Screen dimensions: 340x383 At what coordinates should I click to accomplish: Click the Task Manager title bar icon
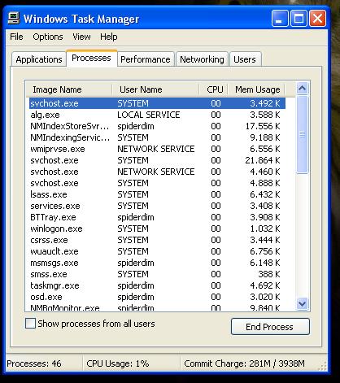(x=14, y=19)
